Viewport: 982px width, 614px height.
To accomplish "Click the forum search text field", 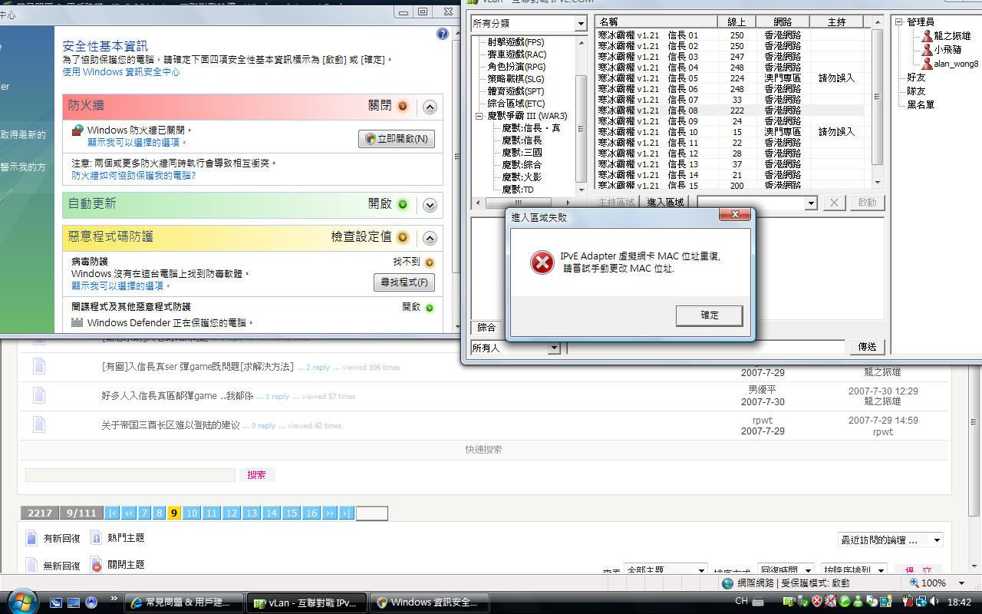I will [130, 475].
